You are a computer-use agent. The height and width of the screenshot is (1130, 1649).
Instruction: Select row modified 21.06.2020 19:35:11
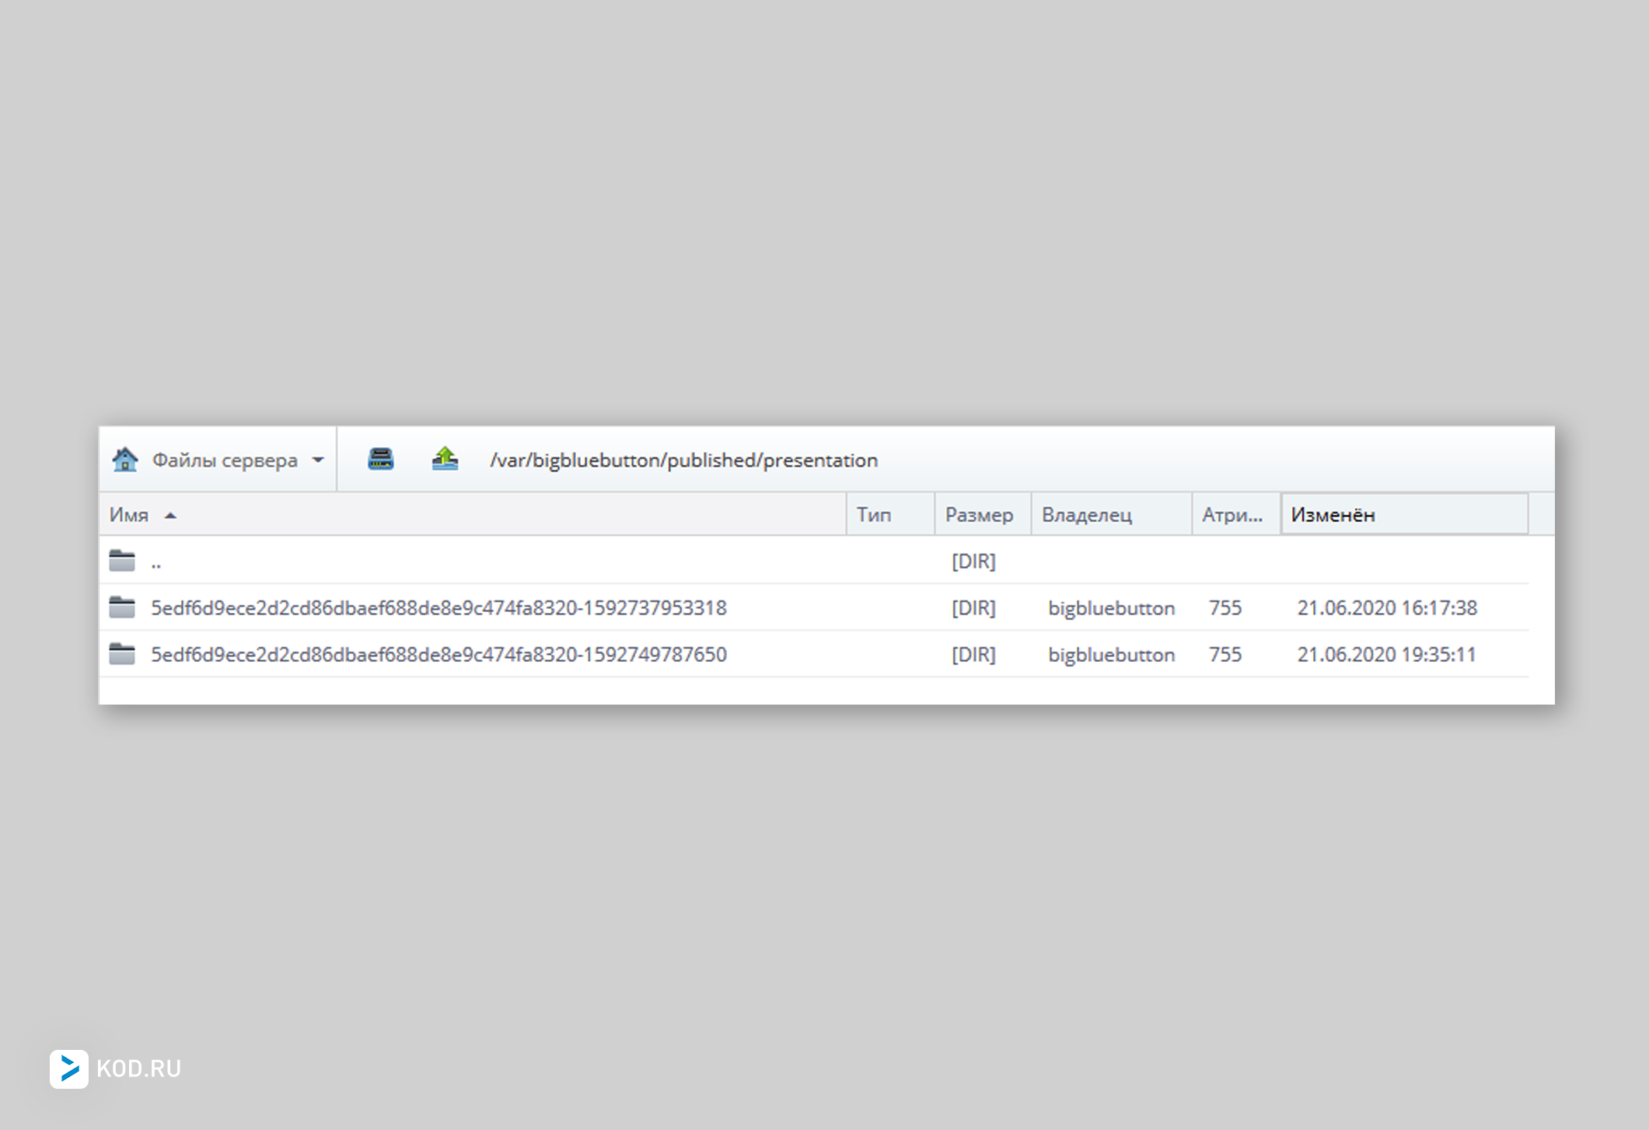tap(1386, 655)
